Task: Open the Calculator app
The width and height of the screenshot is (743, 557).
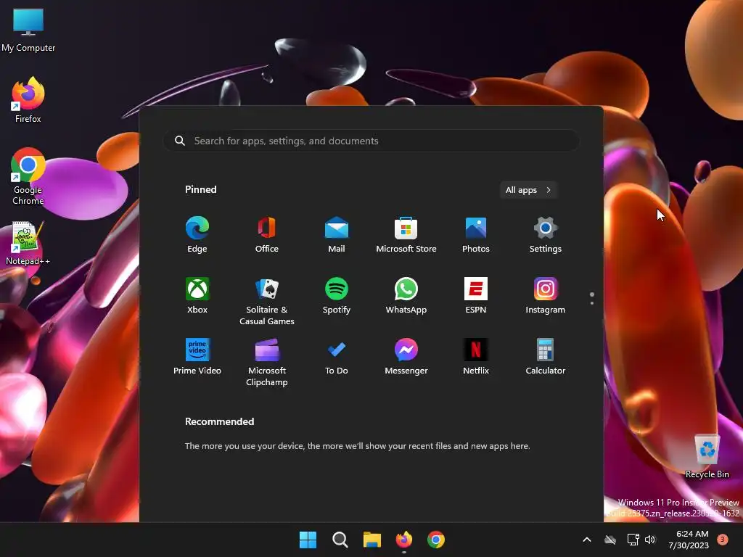Action: pos(546,357)
